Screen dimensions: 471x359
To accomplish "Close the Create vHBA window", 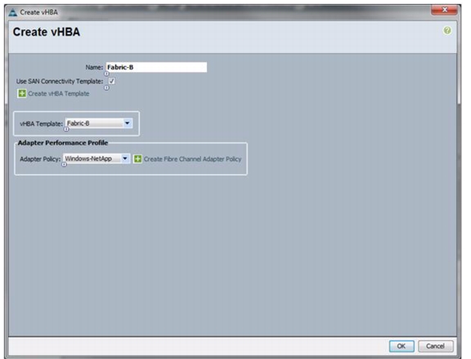I will 444,10.
